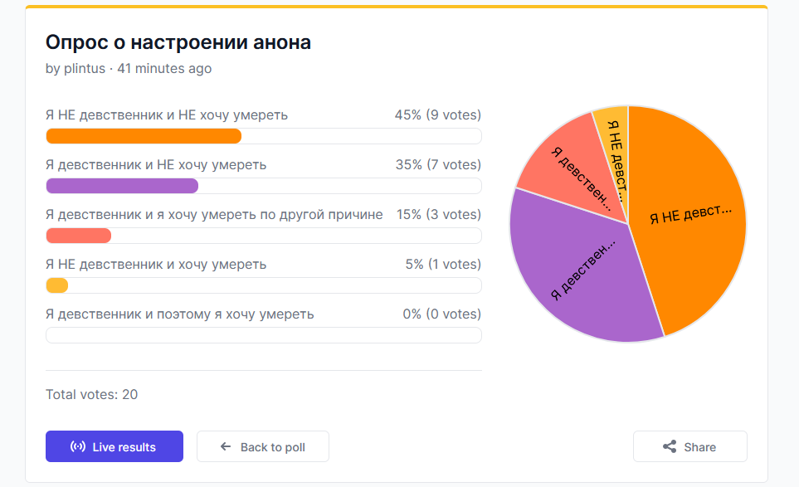Click the coral 15% progress bar
This screenshot has width=799, height=487.
pyautogui.click(x=79, y=236)
